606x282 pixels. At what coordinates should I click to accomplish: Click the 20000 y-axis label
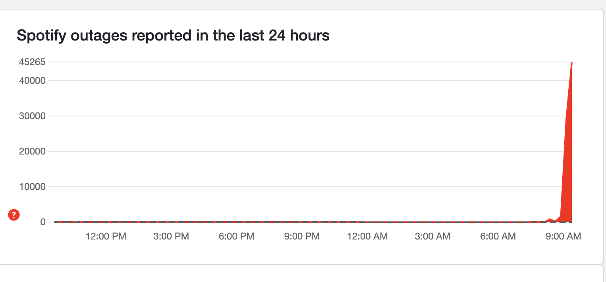32,151
